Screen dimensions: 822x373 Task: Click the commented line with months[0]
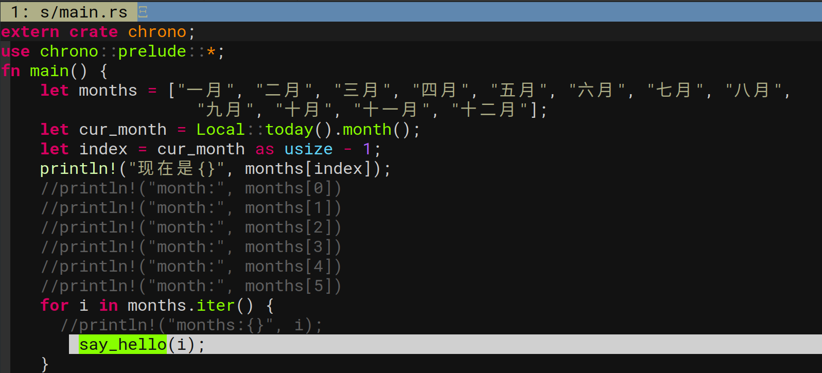(x=190, y=188)
